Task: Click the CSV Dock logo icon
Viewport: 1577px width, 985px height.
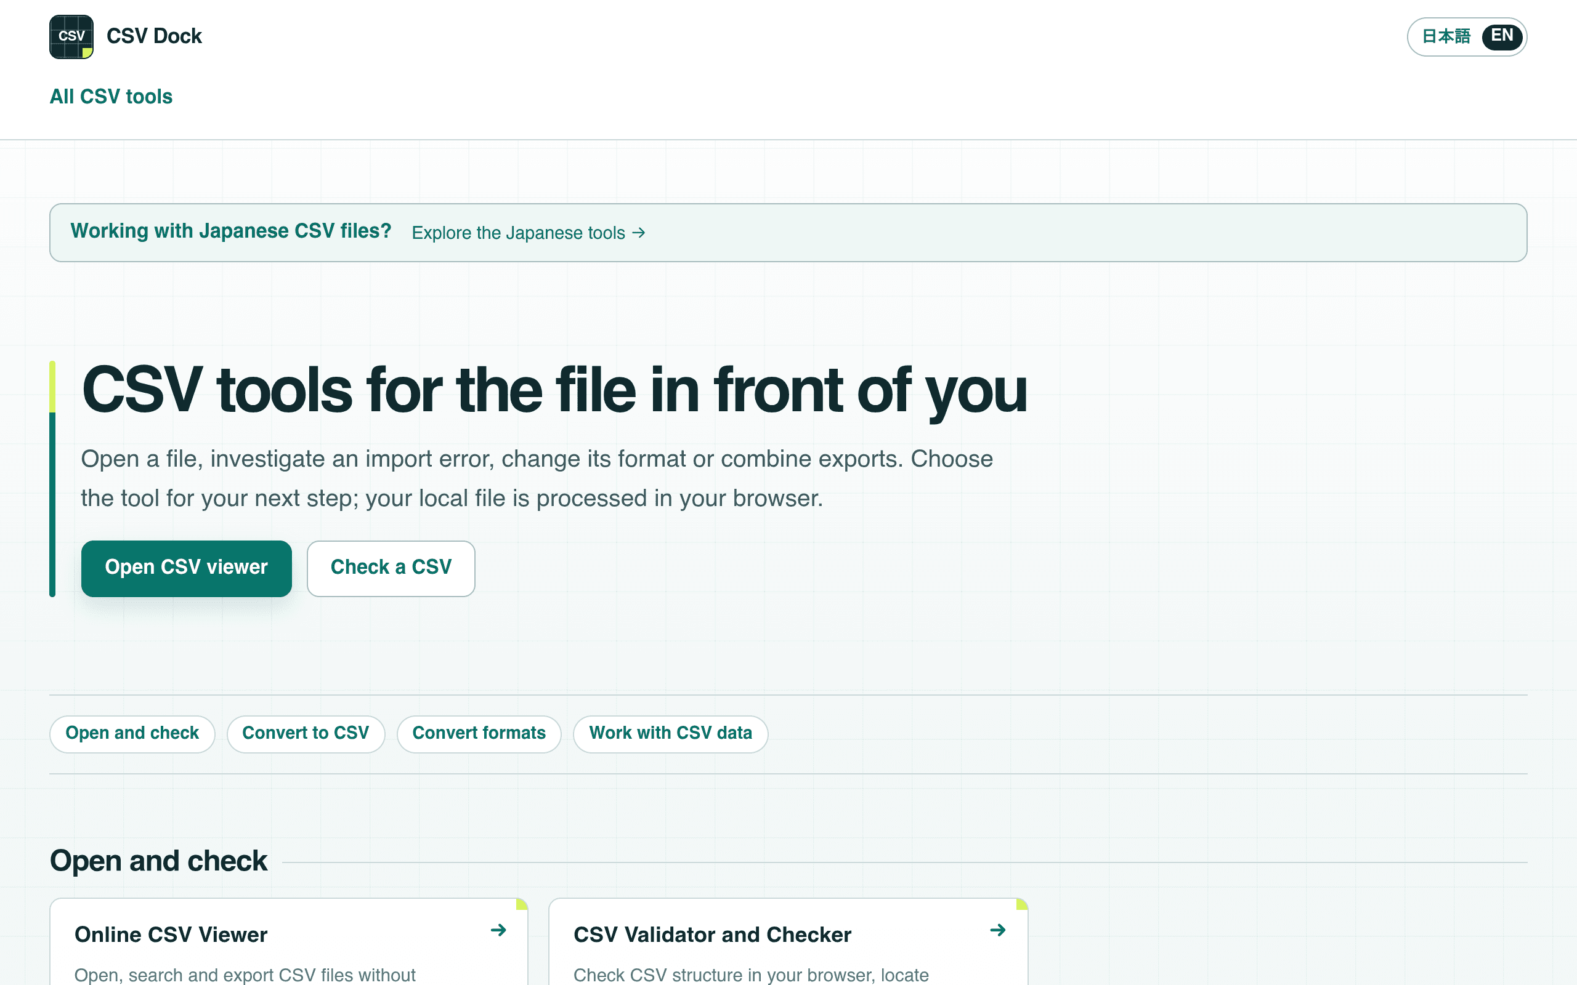Action: click(x=71, y=36)
